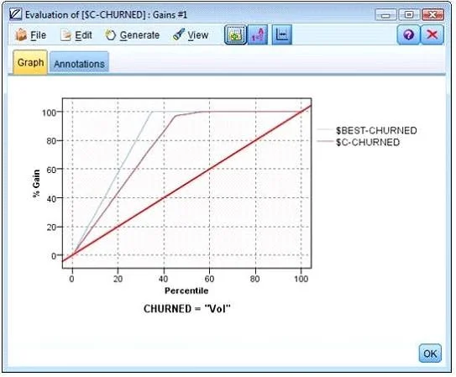Open the File menu
The image size is (456, 377).
coord(30,35)
